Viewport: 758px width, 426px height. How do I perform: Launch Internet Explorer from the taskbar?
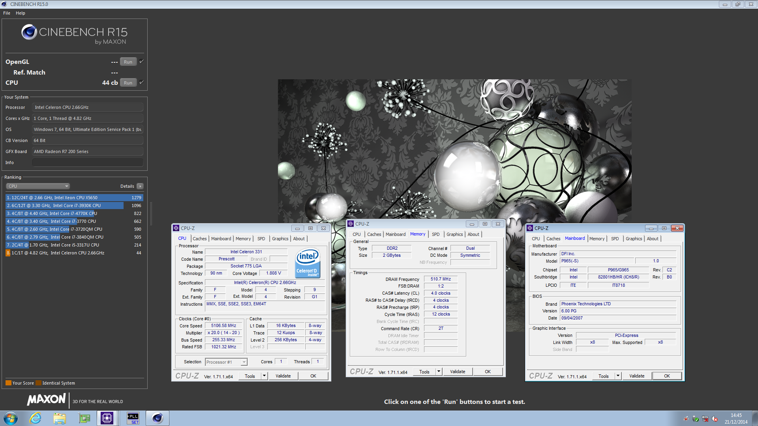(36, 418)
